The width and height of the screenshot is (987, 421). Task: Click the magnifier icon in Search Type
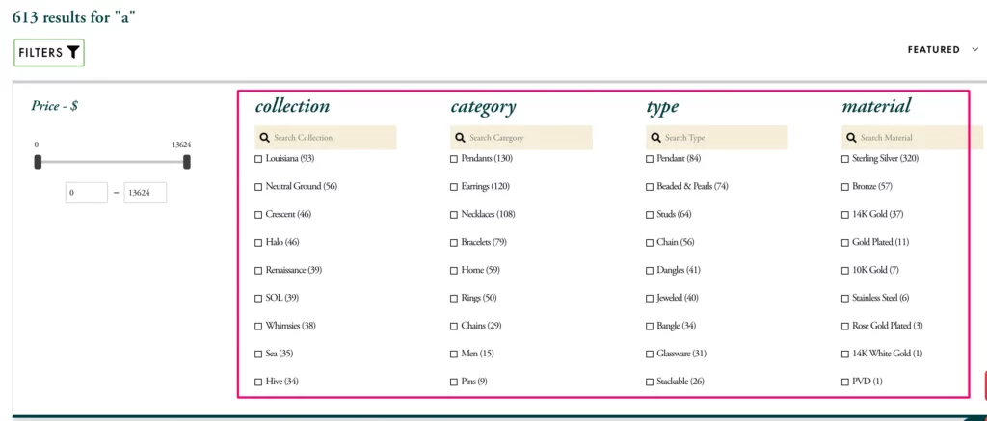pyautogui.click(x=656, y=138)
